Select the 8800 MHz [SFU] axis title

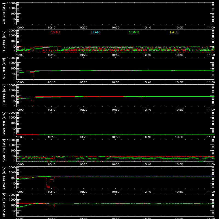click(x=4, y=178)
